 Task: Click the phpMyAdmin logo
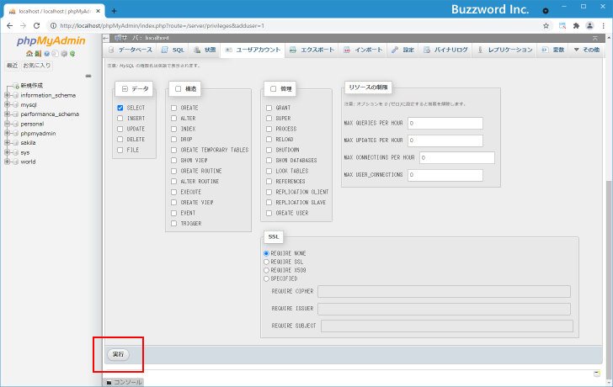(51, 41)
